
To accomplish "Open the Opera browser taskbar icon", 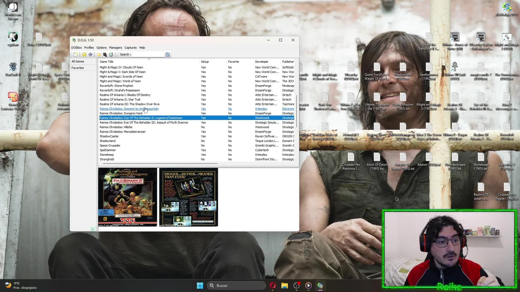I will [273, 286].
